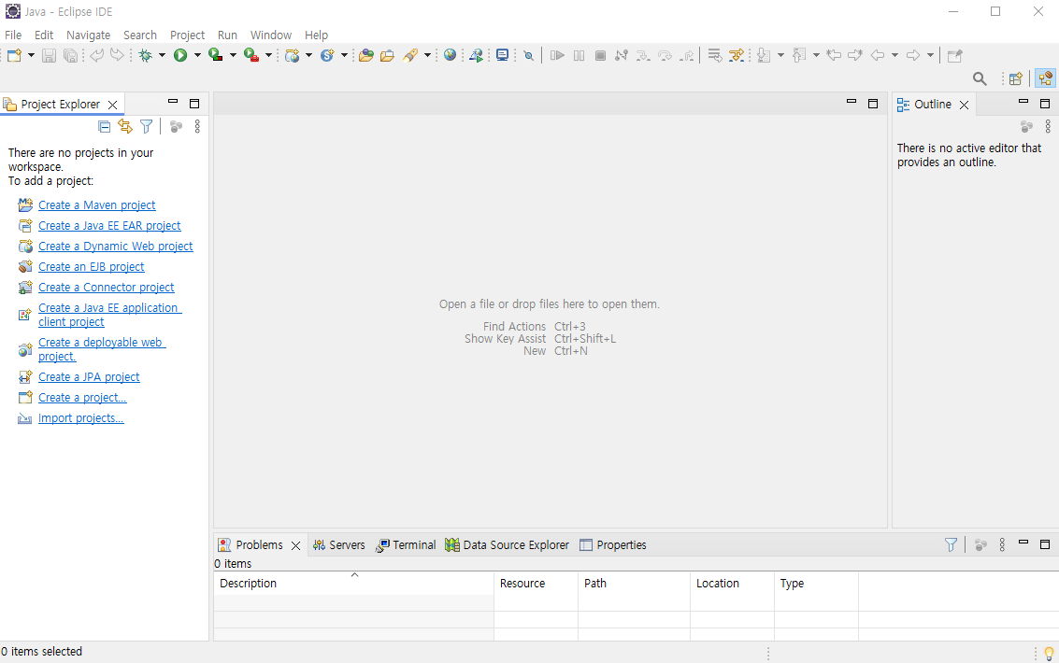Switch to the Properties tab
1059x663 pixels.
coord(613,545)
